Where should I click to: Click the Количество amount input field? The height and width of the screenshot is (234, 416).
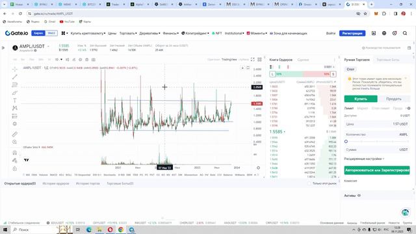(x=377, y=135)
